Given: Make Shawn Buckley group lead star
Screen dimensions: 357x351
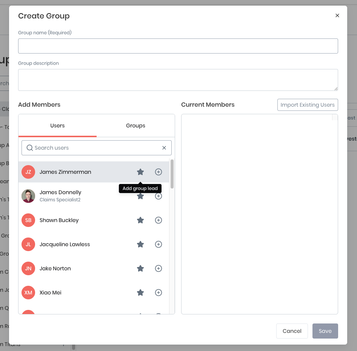Looking at the screenshot, I should coord(140,220).
